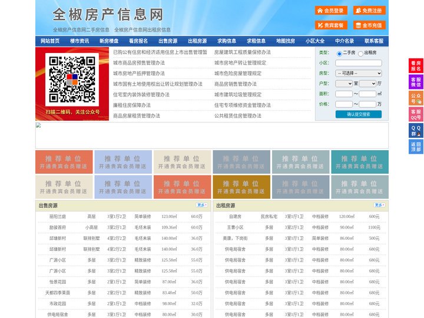Screen dimensions: 424x318
Task: Submit search with 确认提交搜索 button
Action: [x=359, y=114]
